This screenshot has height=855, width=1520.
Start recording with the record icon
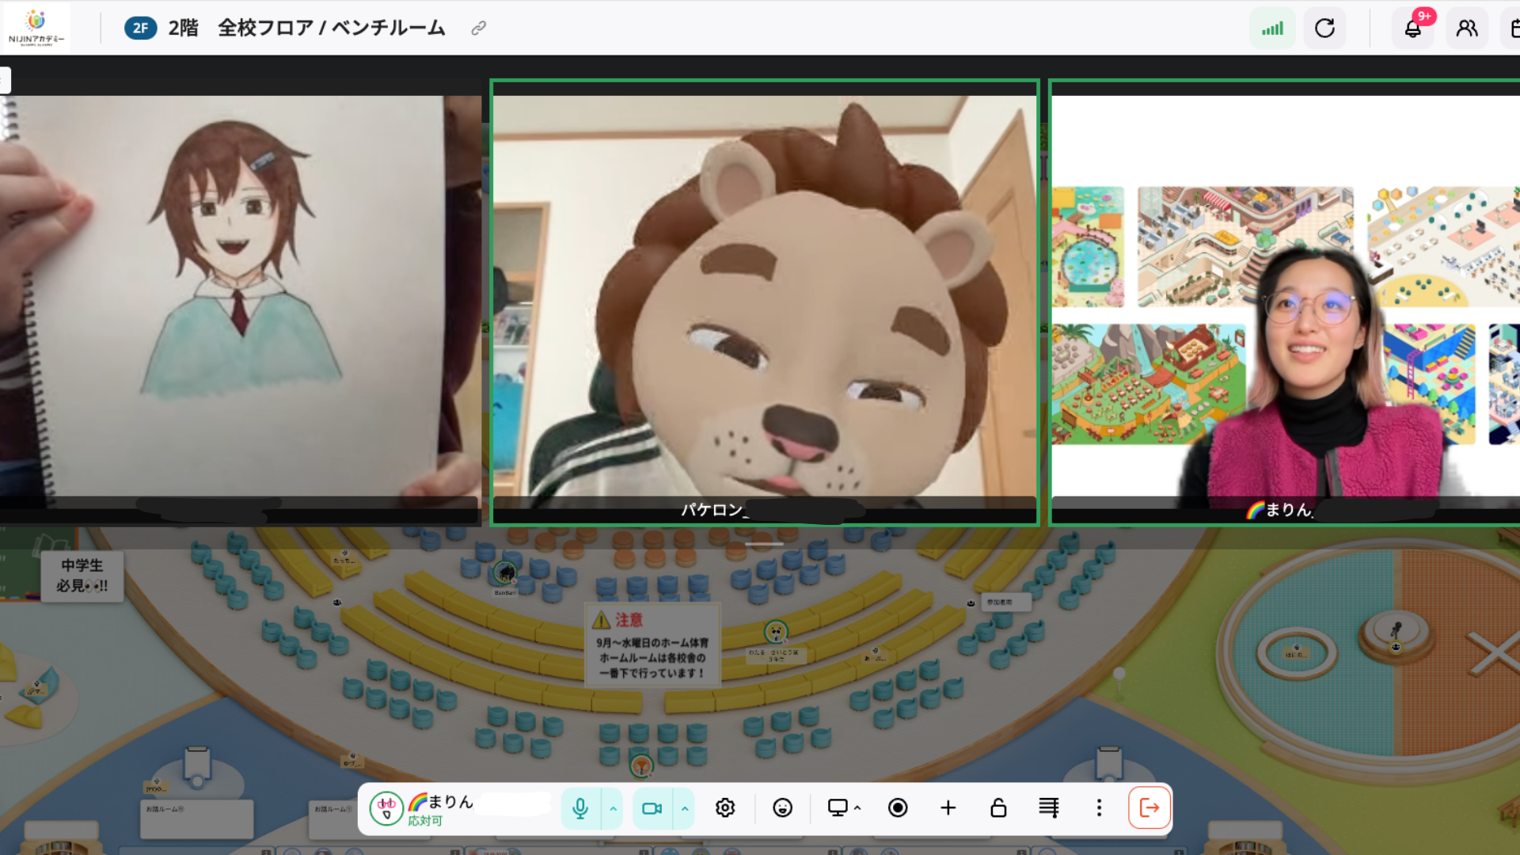898,807
